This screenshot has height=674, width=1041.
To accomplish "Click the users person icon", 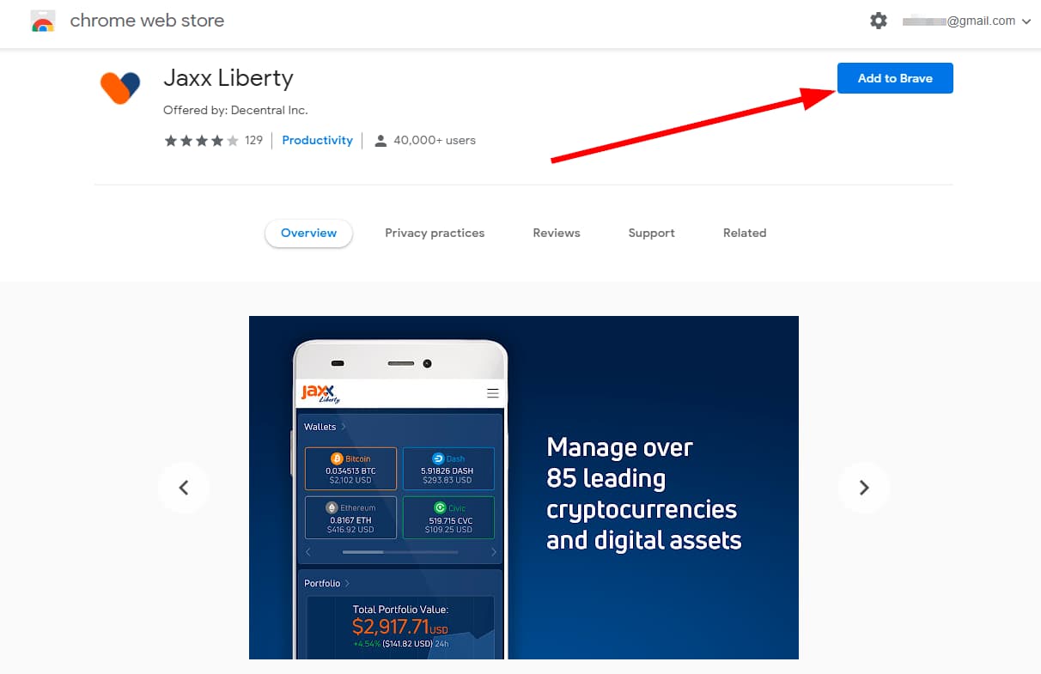I will point(380,141).
